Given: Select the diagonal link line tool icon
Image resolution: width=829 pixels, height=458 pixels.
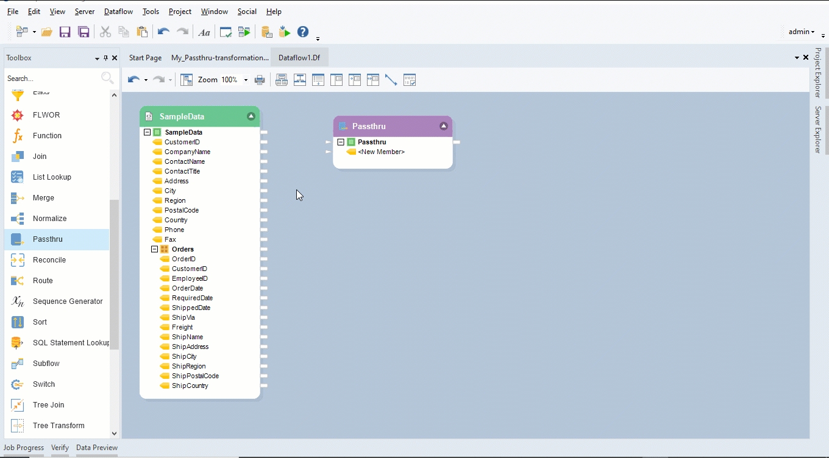Looking at the screenshot, I should tap(391, 80).
